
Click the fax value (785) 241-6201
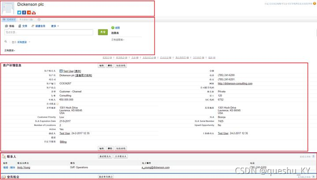[x=226, y=79]
